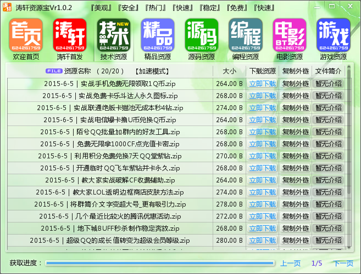
Task: Download 实战手机免费无限领取1Q币.zip via 立即下载
Action: [263, 84]
